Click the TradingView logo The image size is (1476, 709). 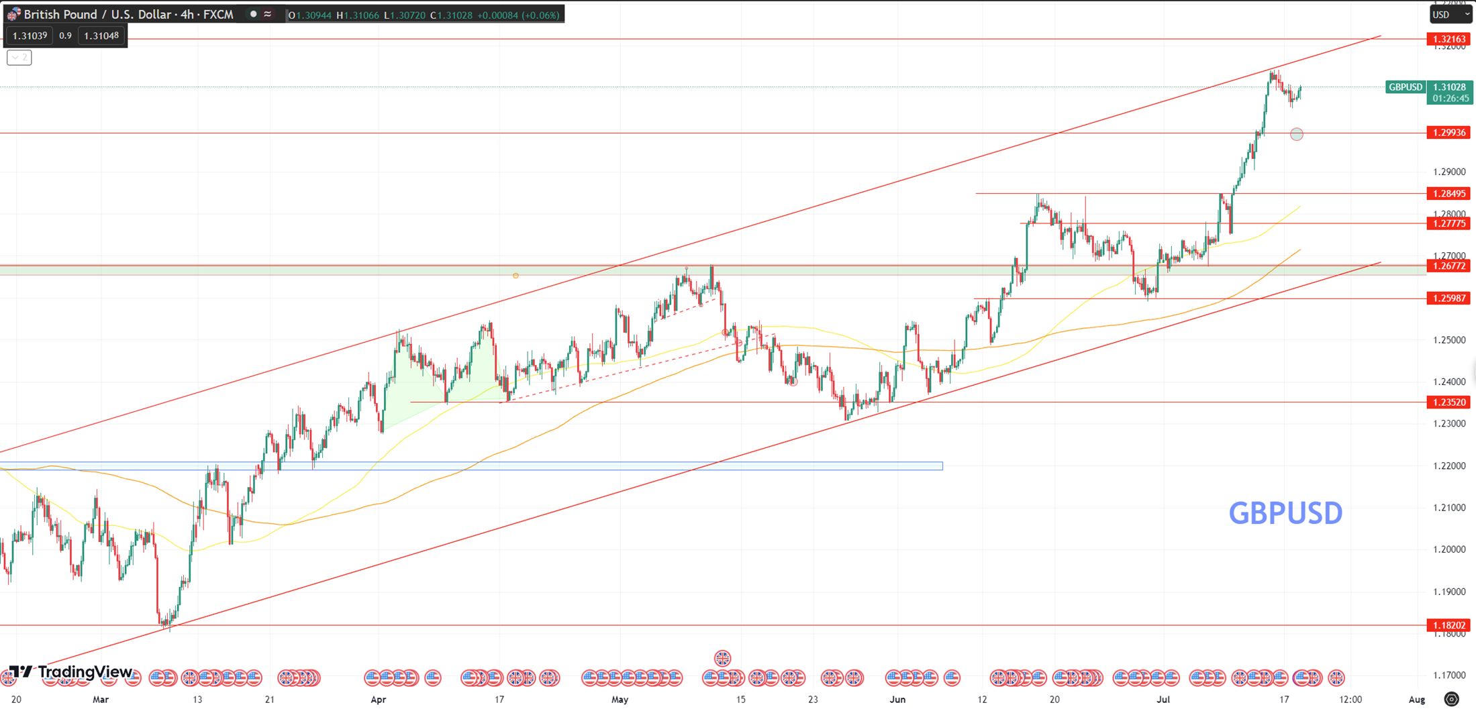point(70,671)
